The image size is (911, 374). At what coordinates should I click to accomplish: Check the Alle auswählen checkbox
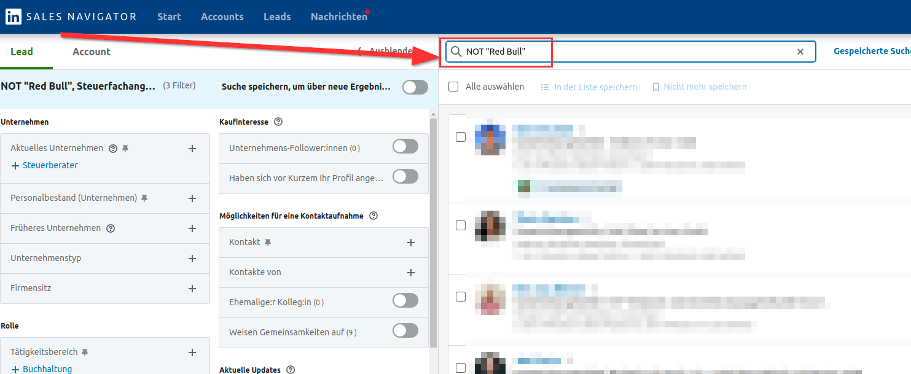tap(453, 87)
